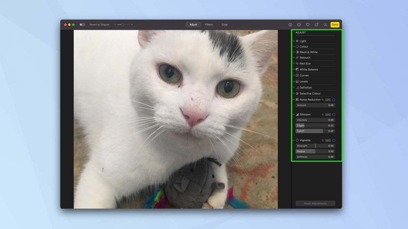The image size is (408, 229).
Task: Open the Crop tab
Action: coord(224,24)
